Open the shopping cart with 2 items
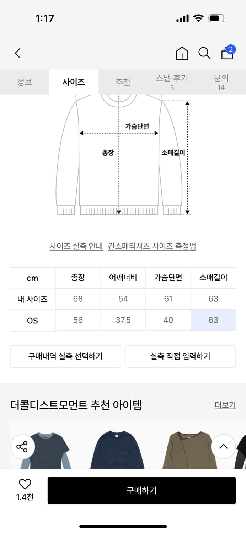 226,54
